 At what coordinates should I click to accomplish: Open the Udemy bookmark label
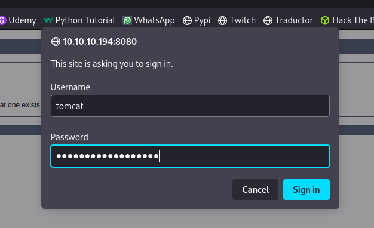point(23,20)
